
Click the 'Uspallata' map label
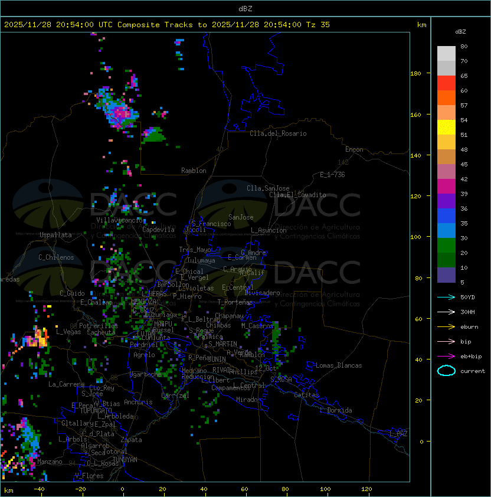56,235
